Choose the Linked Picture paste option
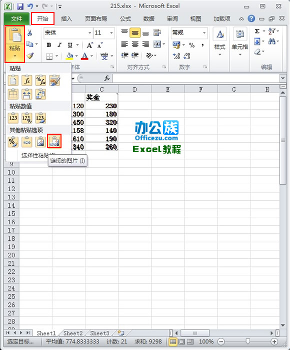Viewport: 290px width, 350px height. [54, 141]
